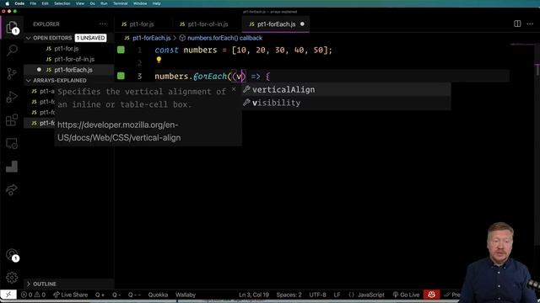Open the Accounts menu icon

click(x=12, y=254)
